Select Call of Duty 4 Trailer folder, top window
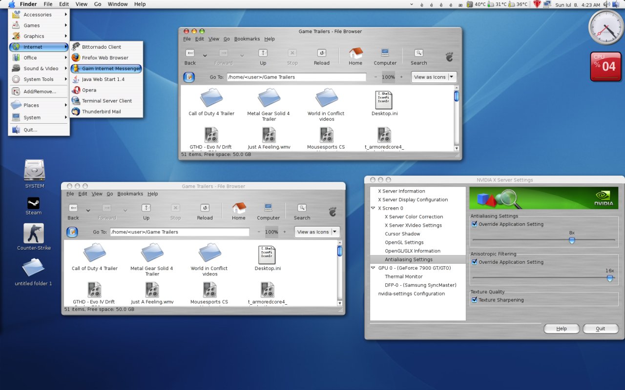Image resolution: width=625 pixels, height=390 pixels. pyautogui.click(x=211, y=102)
